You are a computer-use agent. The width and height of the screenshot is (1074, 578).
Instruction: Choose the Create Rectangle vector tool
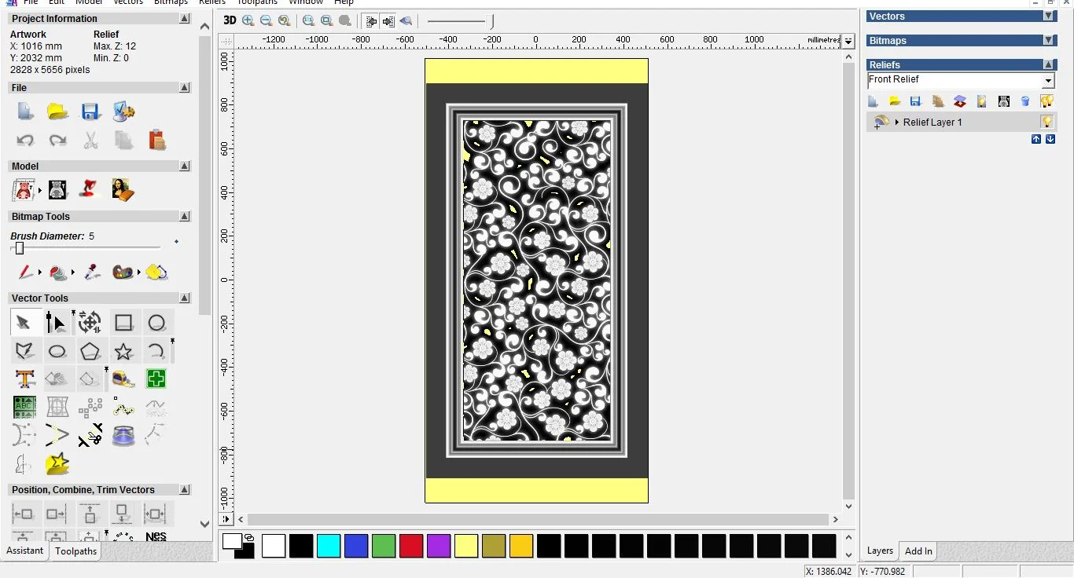pyautogui.click(x=123, y=323)
